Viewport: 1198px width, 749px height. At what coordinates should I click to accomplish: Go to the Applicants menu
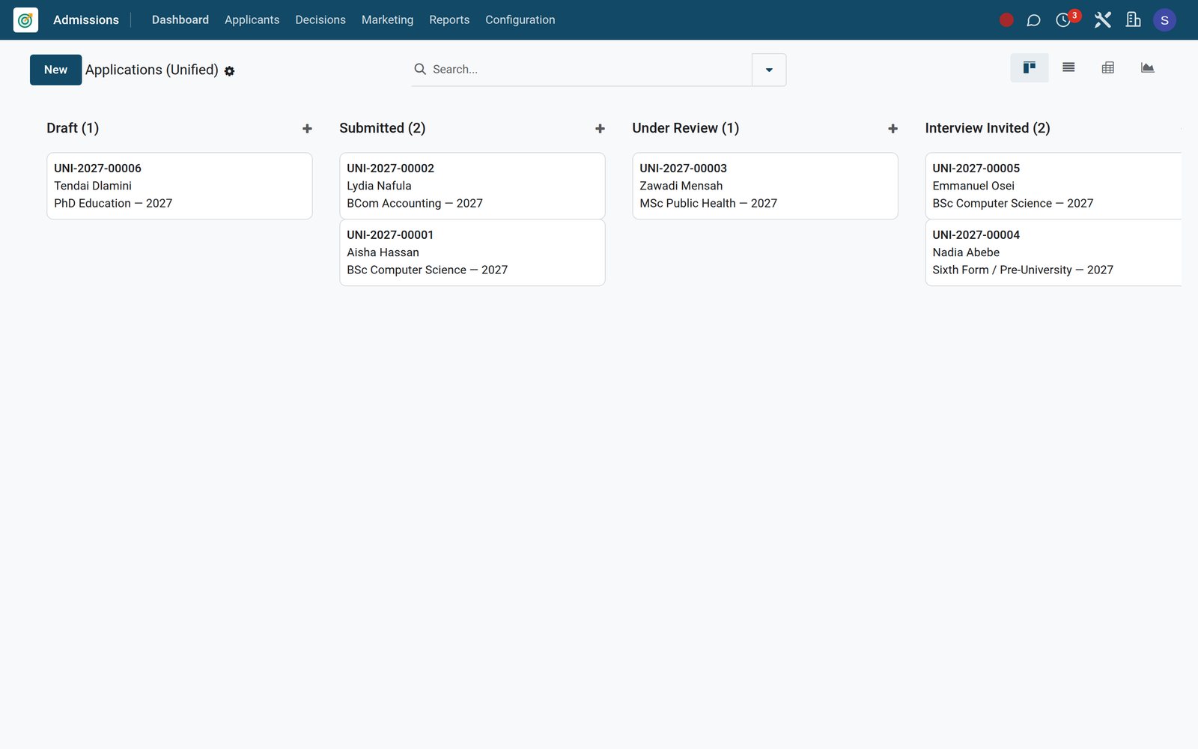coord(252,20)
